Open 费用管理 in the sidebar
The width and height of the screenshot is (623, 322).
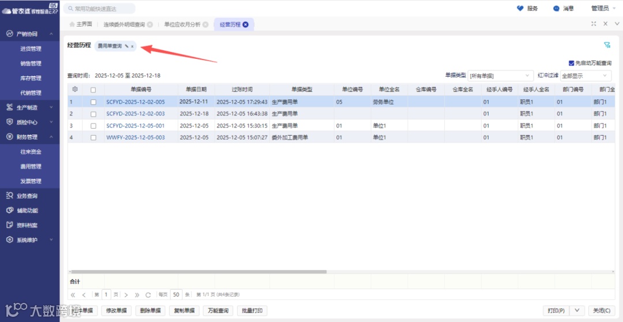pos(31,167)
